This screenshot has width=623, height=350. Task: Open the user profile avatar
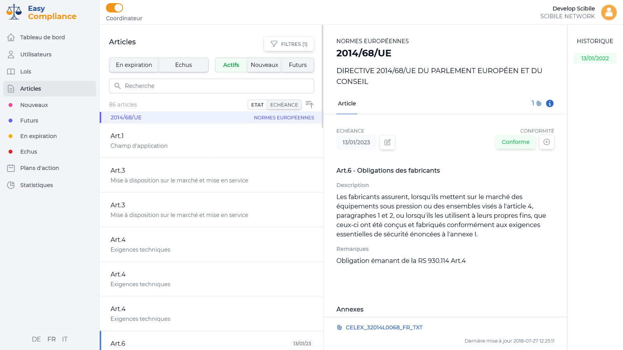click(x=609, y=12)
